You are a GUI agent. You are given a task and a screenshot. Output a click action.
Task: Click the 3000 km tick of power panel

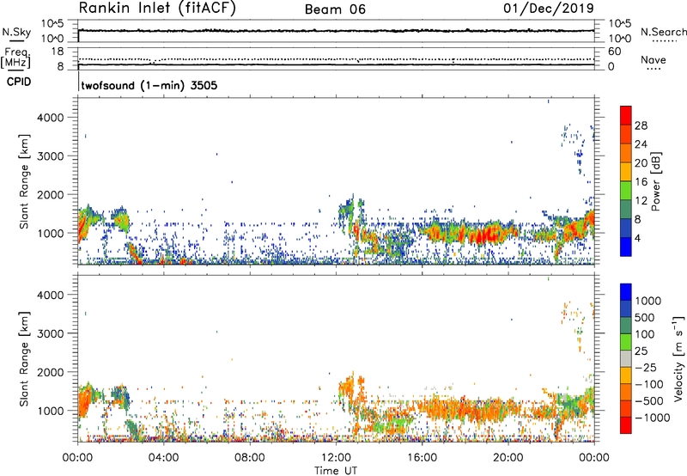click(51, 156)
